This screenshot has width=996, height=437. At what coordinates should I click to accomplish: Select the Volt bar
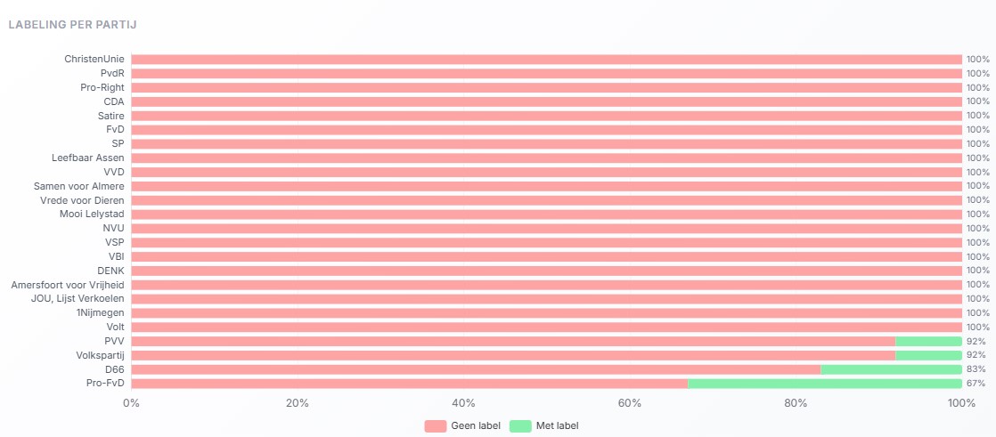(546, 327)
